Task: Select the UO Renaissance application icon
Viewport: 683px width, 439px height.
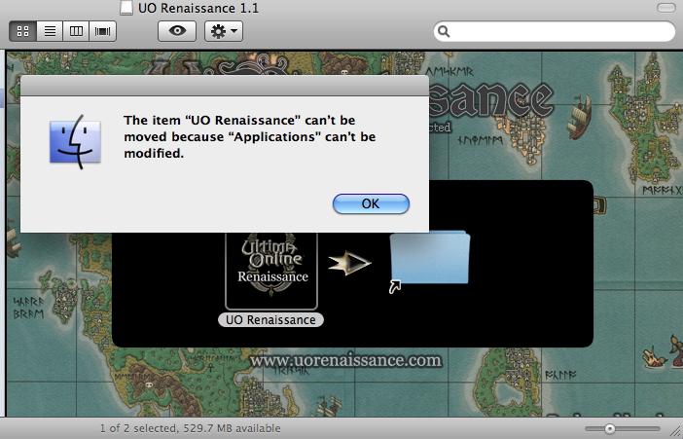Action: click(x=271, y=271)
